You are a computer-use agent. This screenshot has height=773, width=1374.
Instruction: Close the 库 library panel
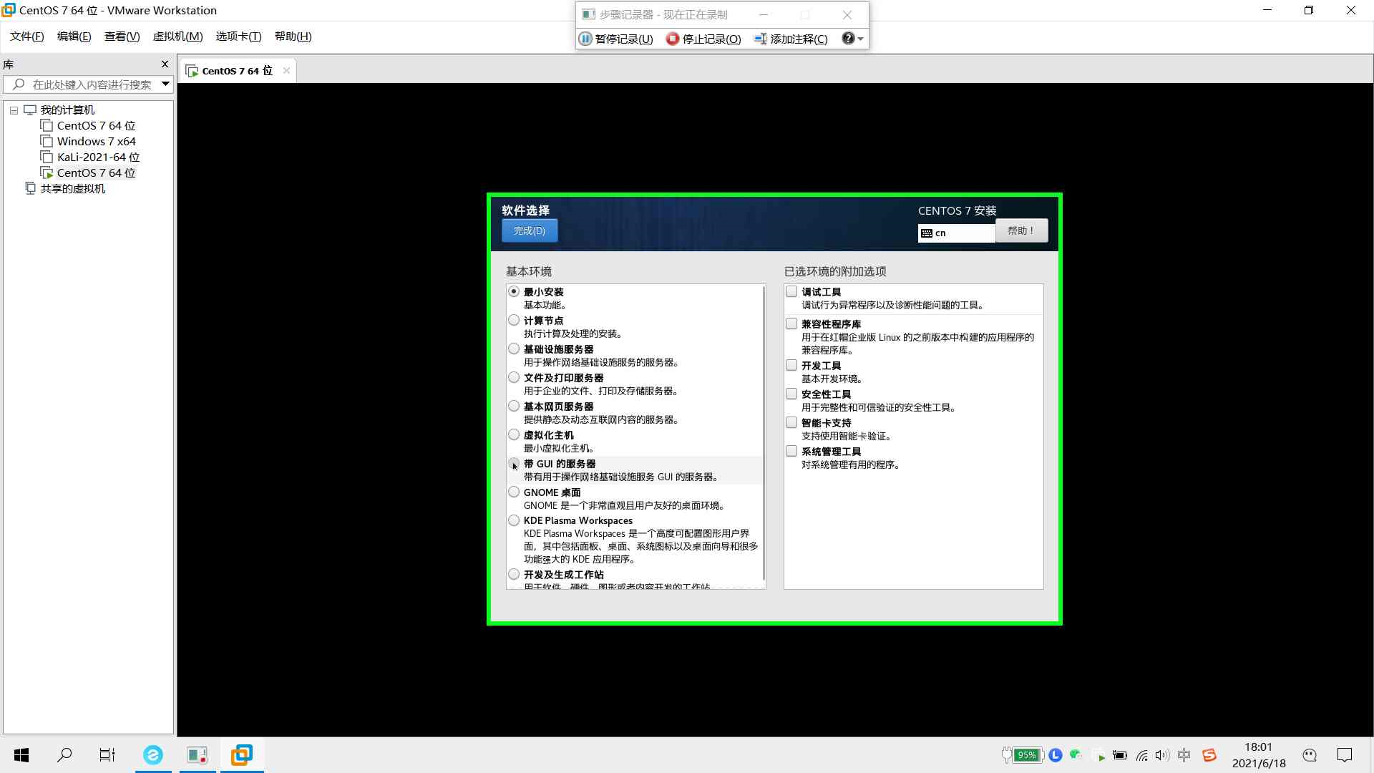(x=165, y=64)
